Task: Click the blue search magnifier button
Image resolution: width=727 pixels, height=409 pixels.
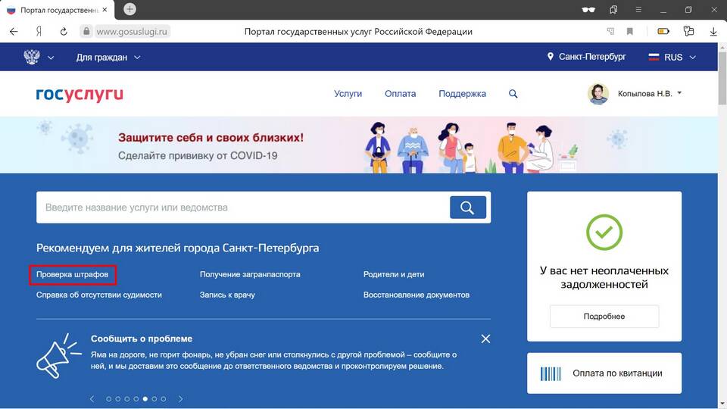Action: coord(468,208)
